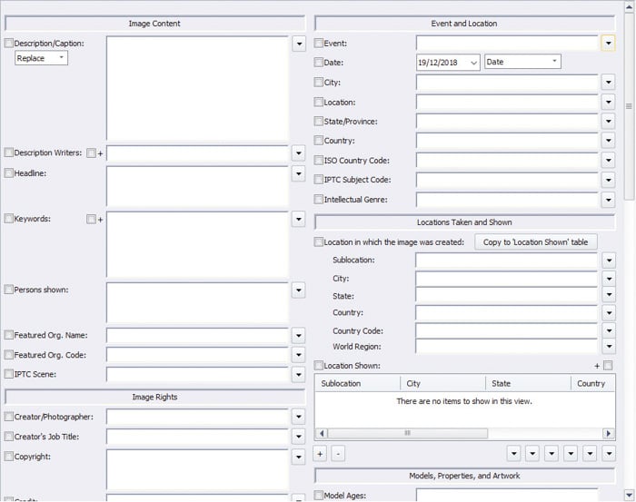Screen dimensions: 636x502
Task: Focus the Creator/Photographer input field
Action: coord(197,417)
